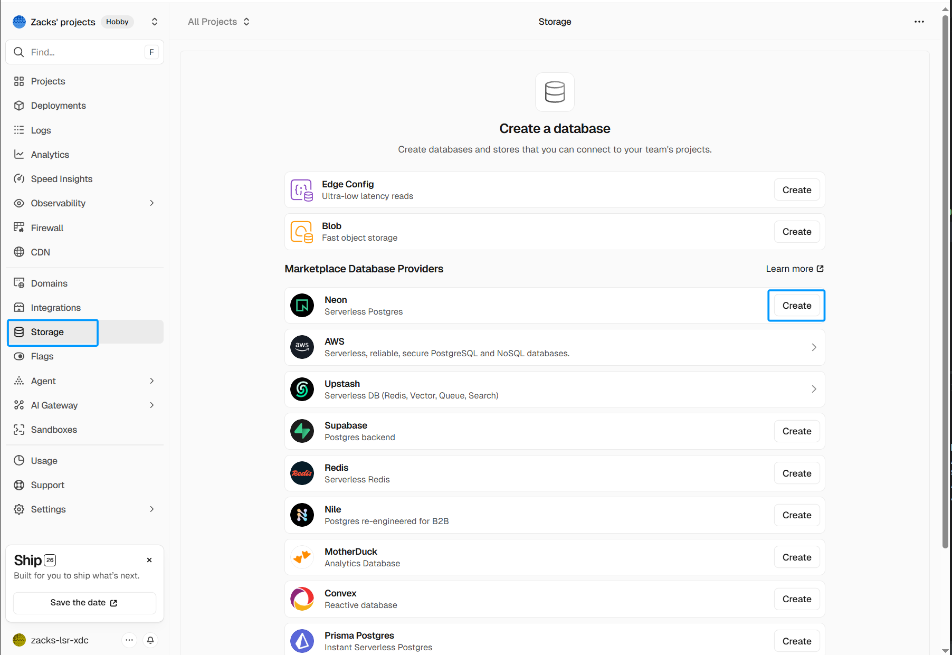Viewport: 952px width, 655px height.
Task: Click the zacks-lsr-xdc user avatar
Action: pos(19,640)
